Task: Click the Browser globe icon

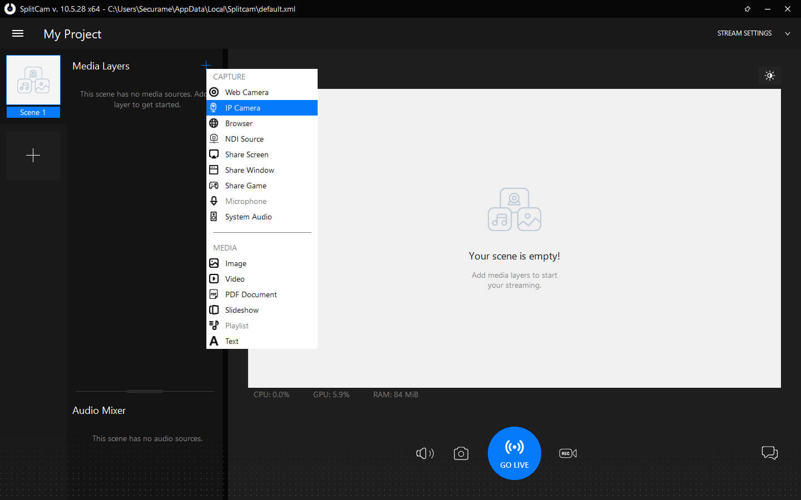Action: [x=214, y=123]
